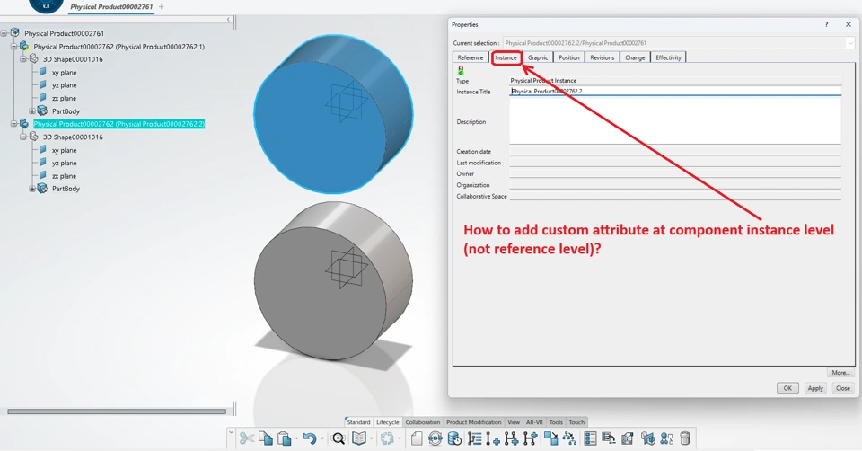Select the first yz plane tree item

[64, 85]
